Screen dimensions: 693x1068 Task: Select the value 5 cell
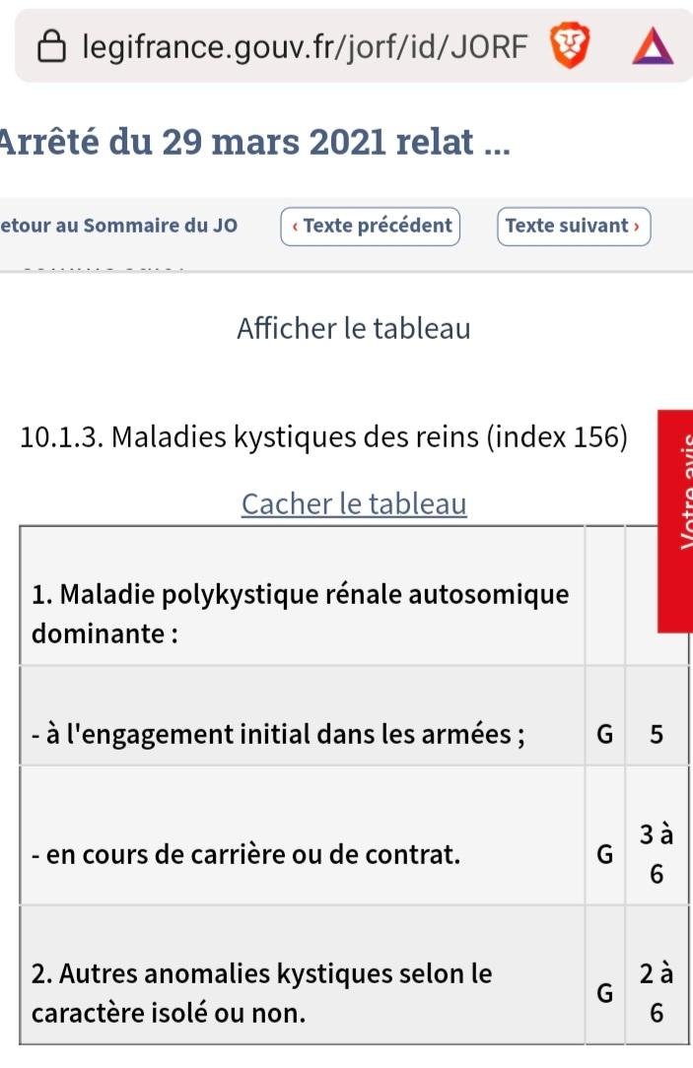coord(657,716)
